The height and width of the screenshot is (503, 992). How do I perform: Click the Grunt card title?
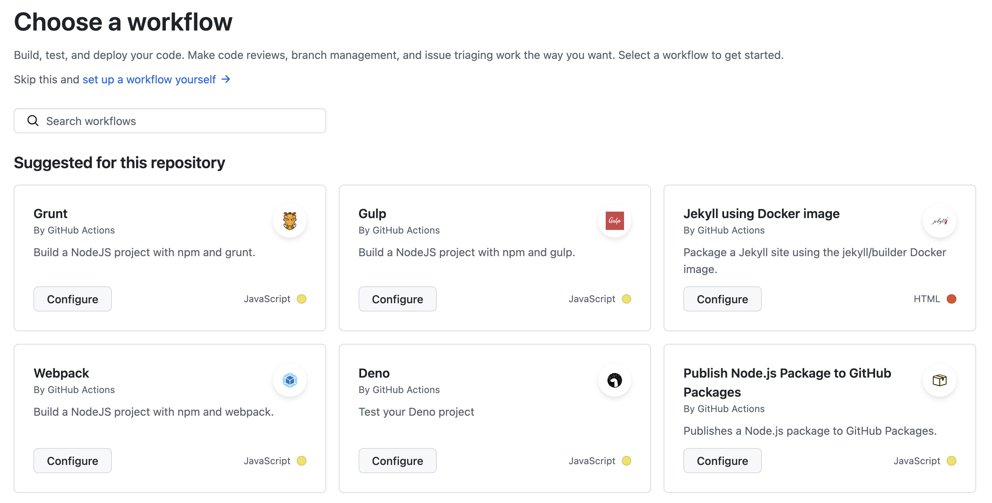point(50,213)
